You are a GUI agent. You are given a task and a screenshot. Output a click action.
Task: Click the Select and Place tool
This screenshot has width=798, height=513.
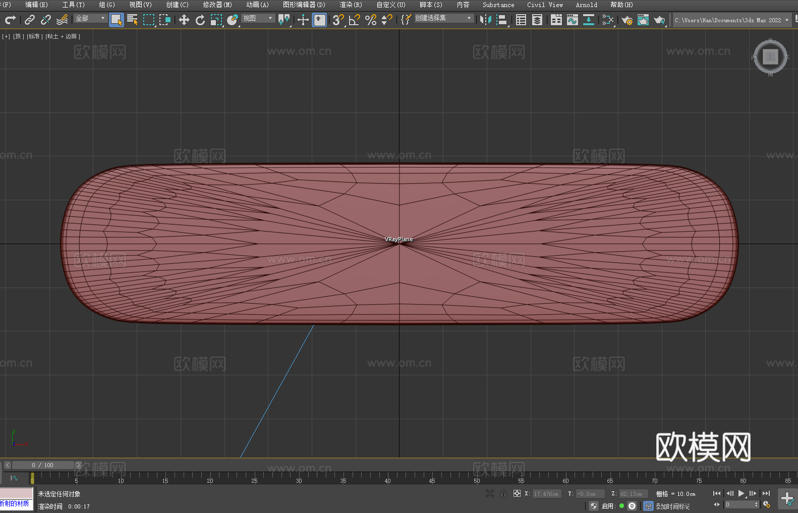coord(233,20)
